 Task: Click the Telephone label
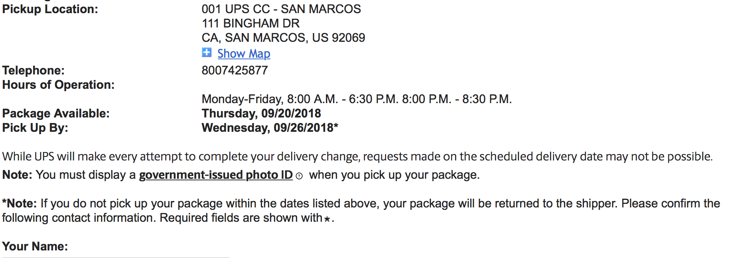[34, 70]
